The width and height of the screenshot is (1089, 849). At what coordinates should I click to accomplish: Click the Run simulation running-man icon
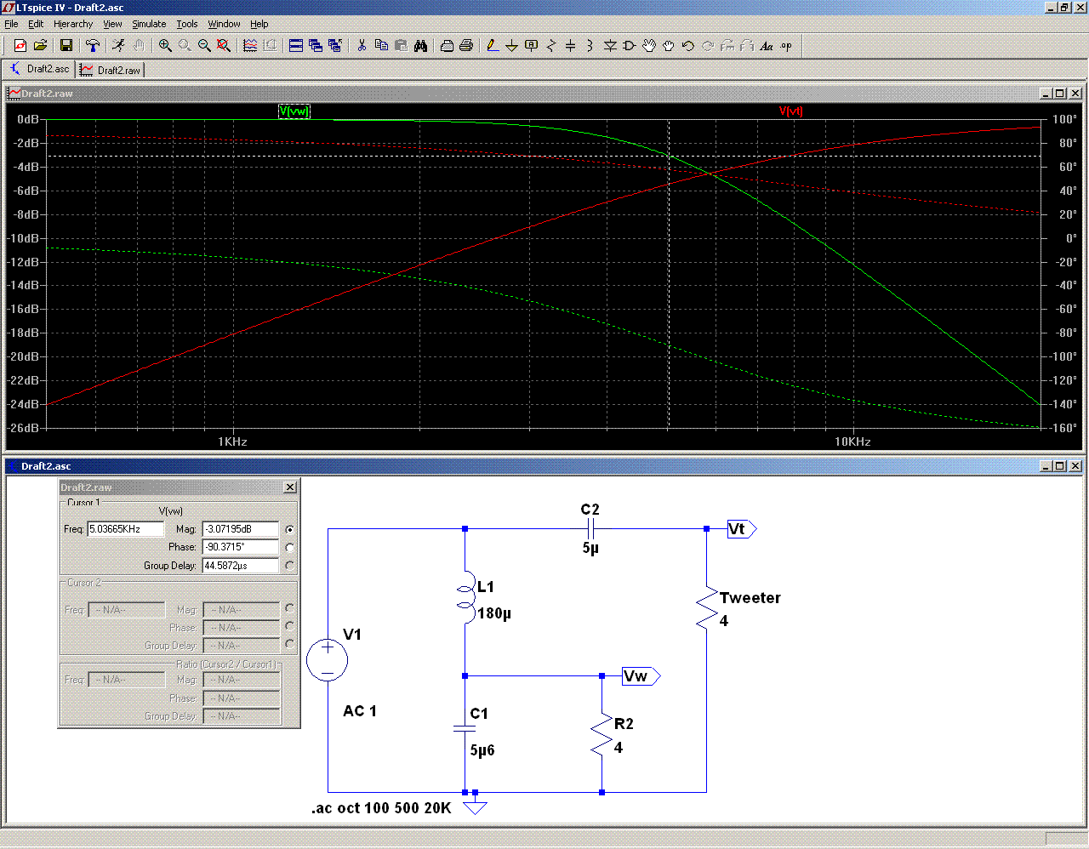[x=118, y=46]
